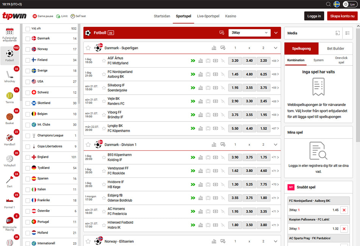
Task: Collapse the Danmark - Division 1 league
Action: pos(275,145)
